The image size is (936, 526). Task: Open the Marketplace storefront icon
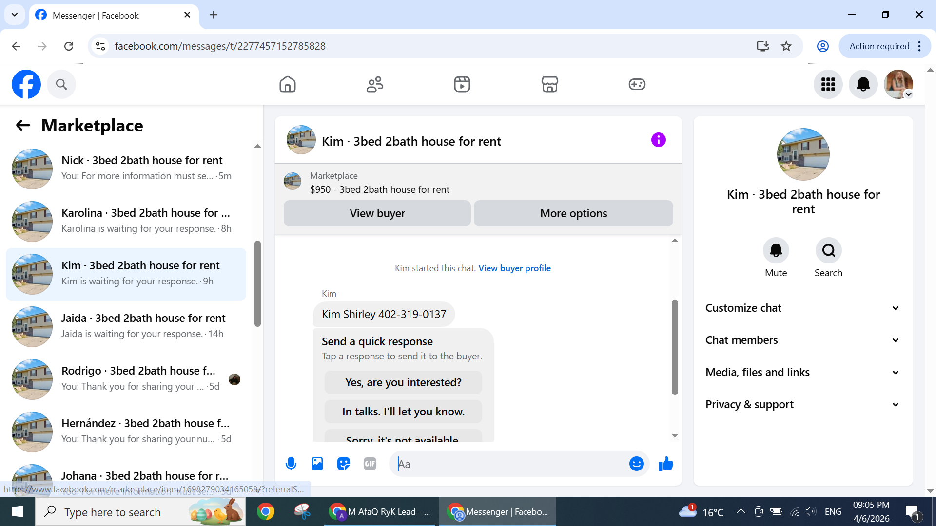[549, 84]
